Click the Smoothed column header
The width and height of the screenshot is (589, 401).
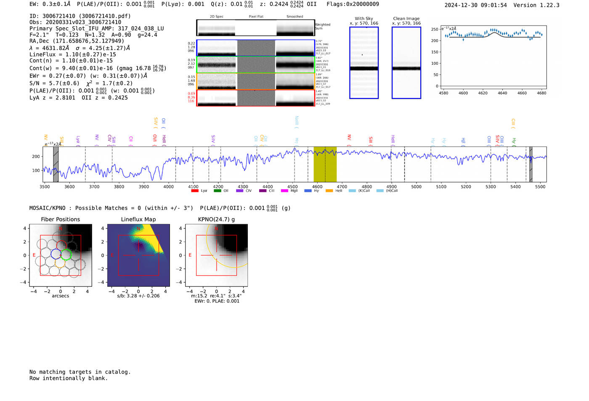tap(294, 17)
